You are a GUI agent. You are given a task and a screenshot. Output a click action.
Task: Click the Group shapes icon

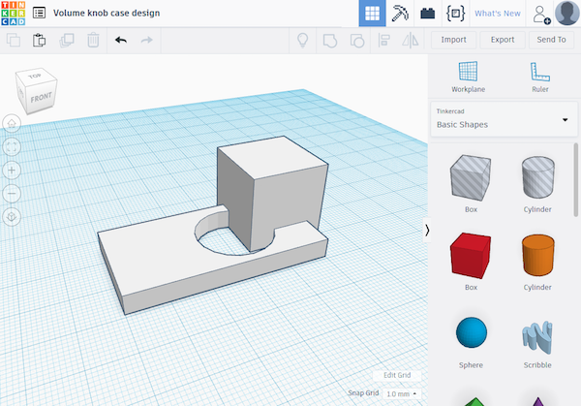(x=330, y=41)
